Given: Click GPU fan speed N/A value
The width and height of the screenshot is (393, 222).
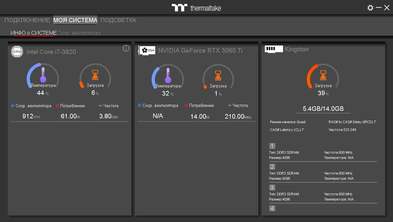Looking at the screenshot, I should pyautogui.click(x=158, y=116).
